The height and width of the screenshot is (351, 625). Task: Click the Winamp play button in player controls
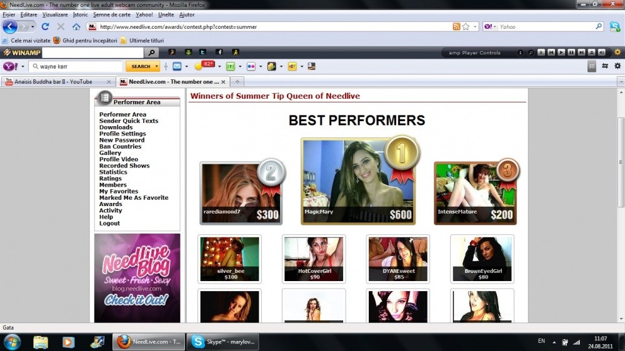pos(561,52)
